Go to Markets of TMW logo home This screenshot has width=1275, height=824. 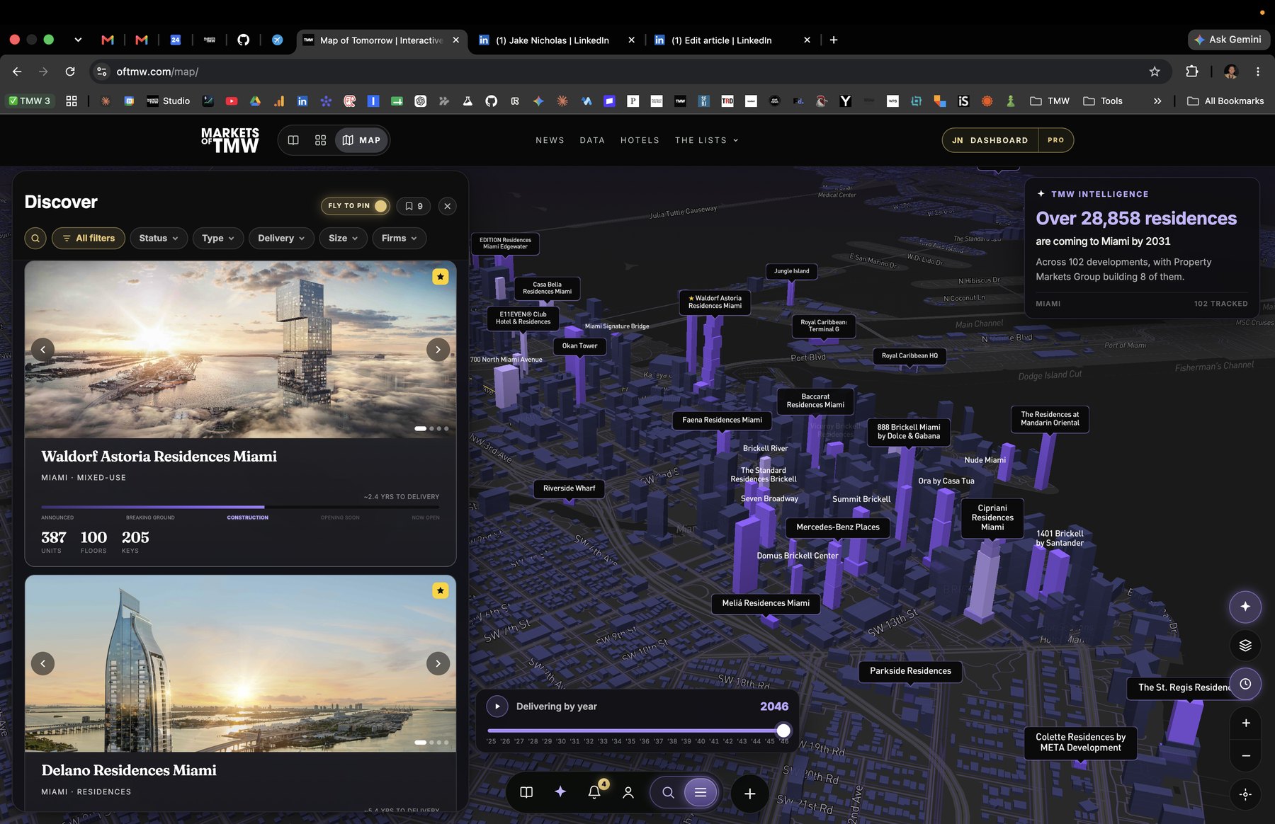230,140
